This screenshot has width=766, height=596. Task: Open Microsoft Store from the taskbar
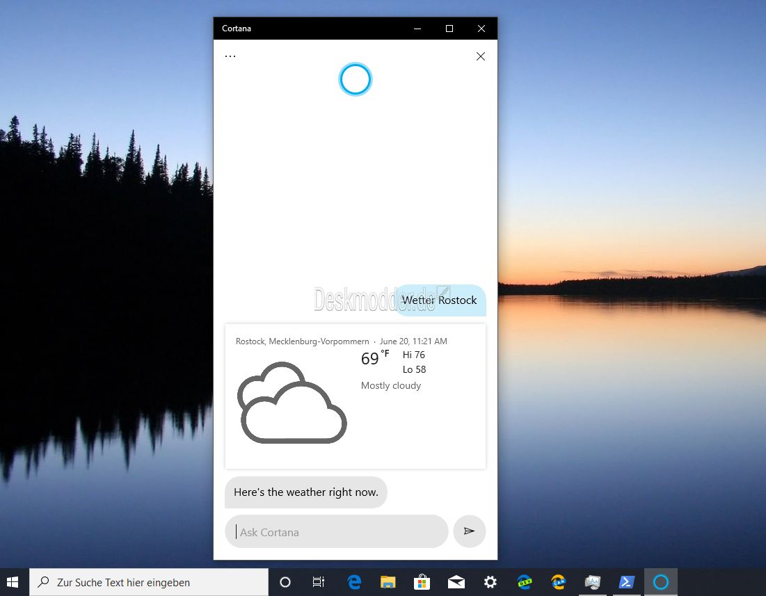[x=422, y=582]
